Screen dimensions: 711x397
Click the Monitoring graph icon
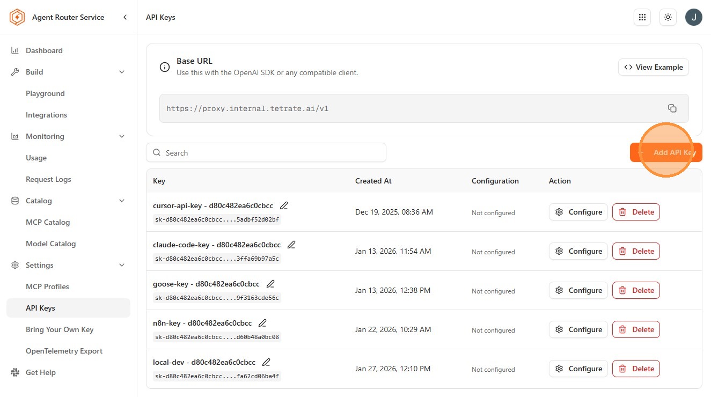click(x=15, y=136)
